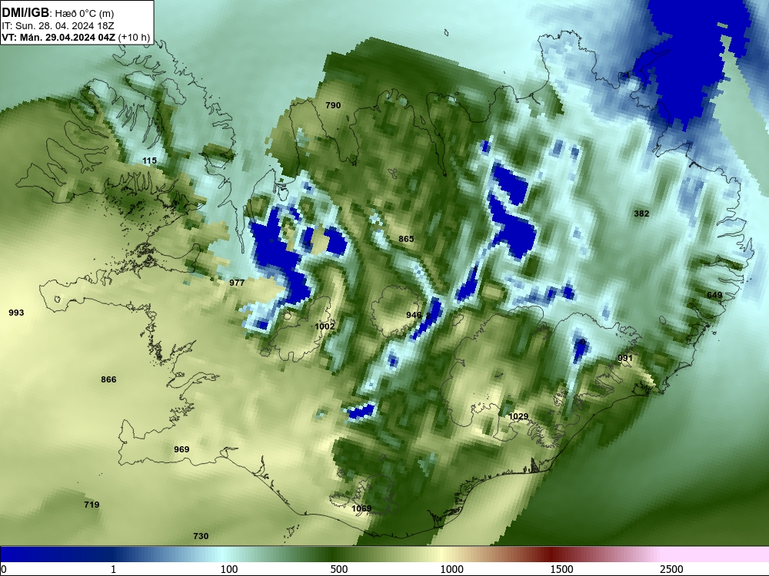Click the 730 height value
Image resolution: width=769 pixels, height=576 pixels.
tap(201, 536)
